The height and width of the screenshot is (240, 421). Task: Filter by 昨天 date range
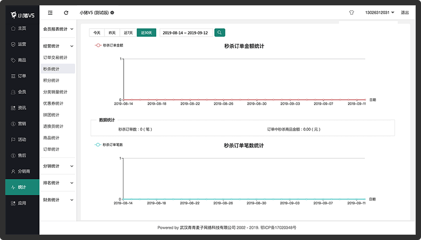pos(112,32)
